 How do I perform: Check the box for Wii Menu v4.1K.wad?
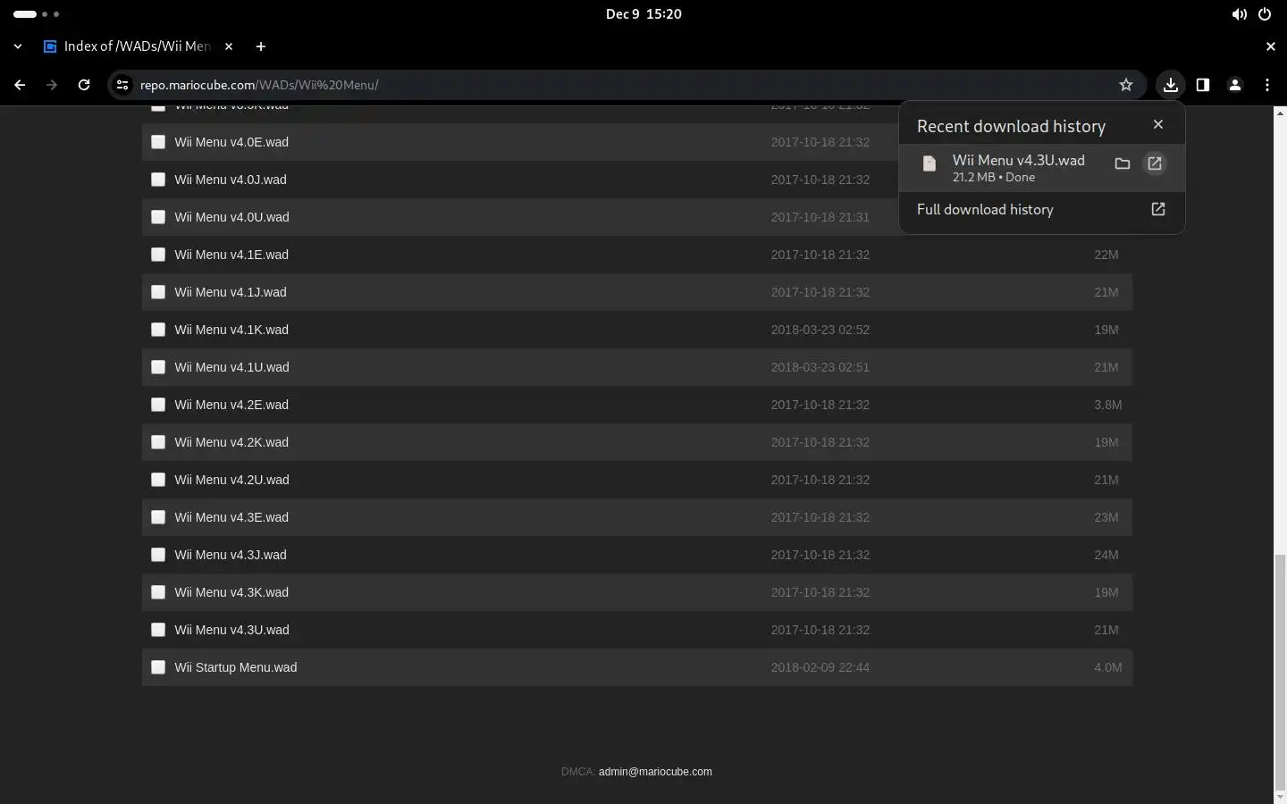[158, 330]
